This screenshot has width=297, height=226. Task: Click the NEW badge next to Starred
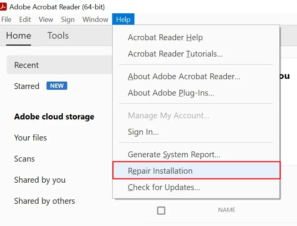57,85
